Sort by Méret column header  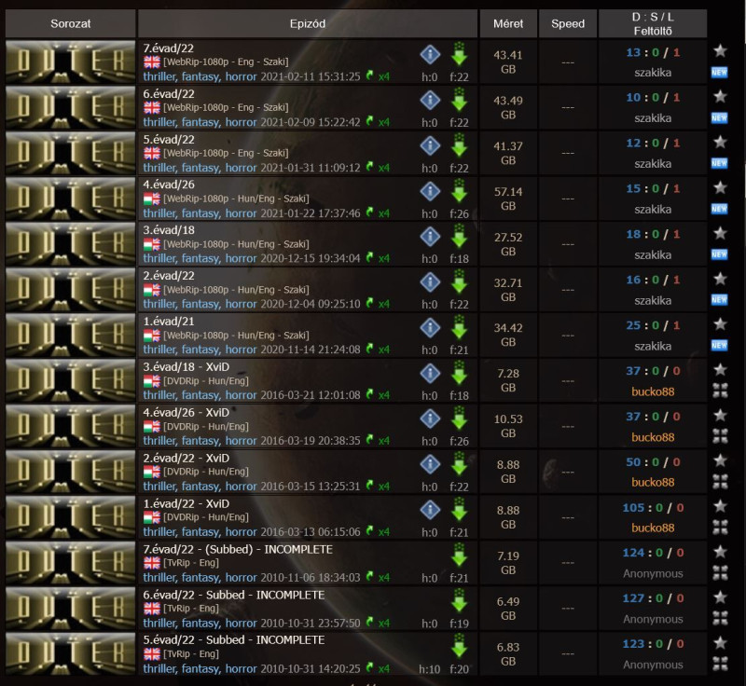(508, 24)
